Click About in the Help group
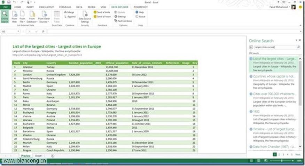Viewport: 305px width, 166px height. pyautogui.click(x=140, y=17)
